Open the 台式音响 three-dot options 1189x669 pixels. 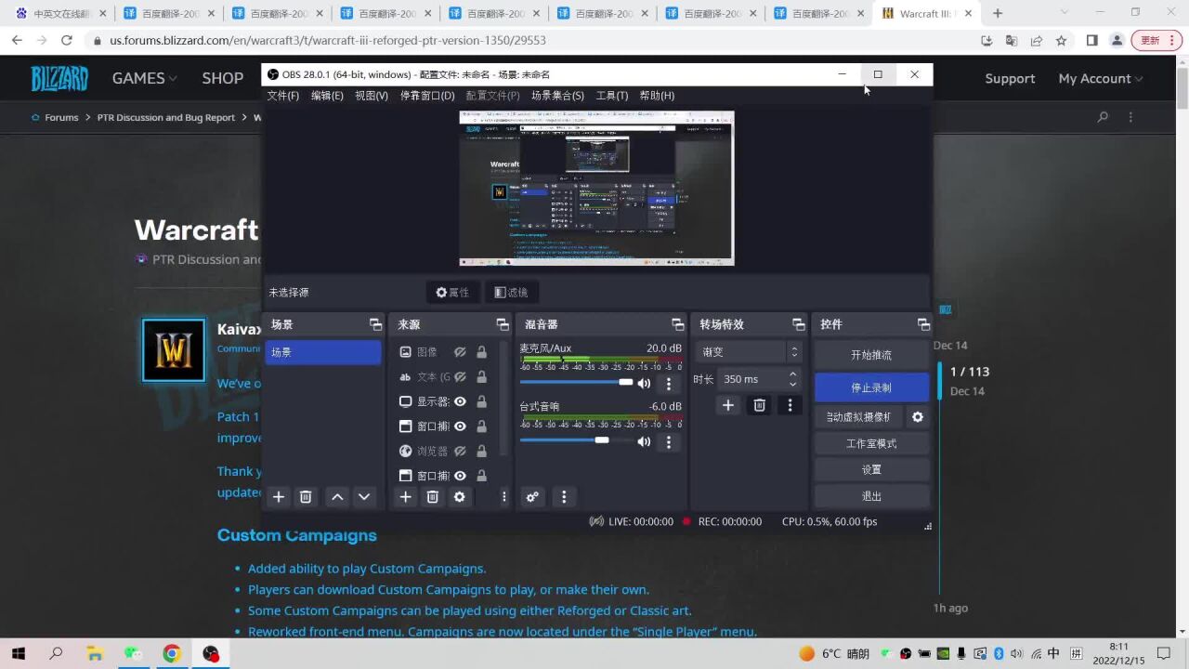[x=669, y=441]
